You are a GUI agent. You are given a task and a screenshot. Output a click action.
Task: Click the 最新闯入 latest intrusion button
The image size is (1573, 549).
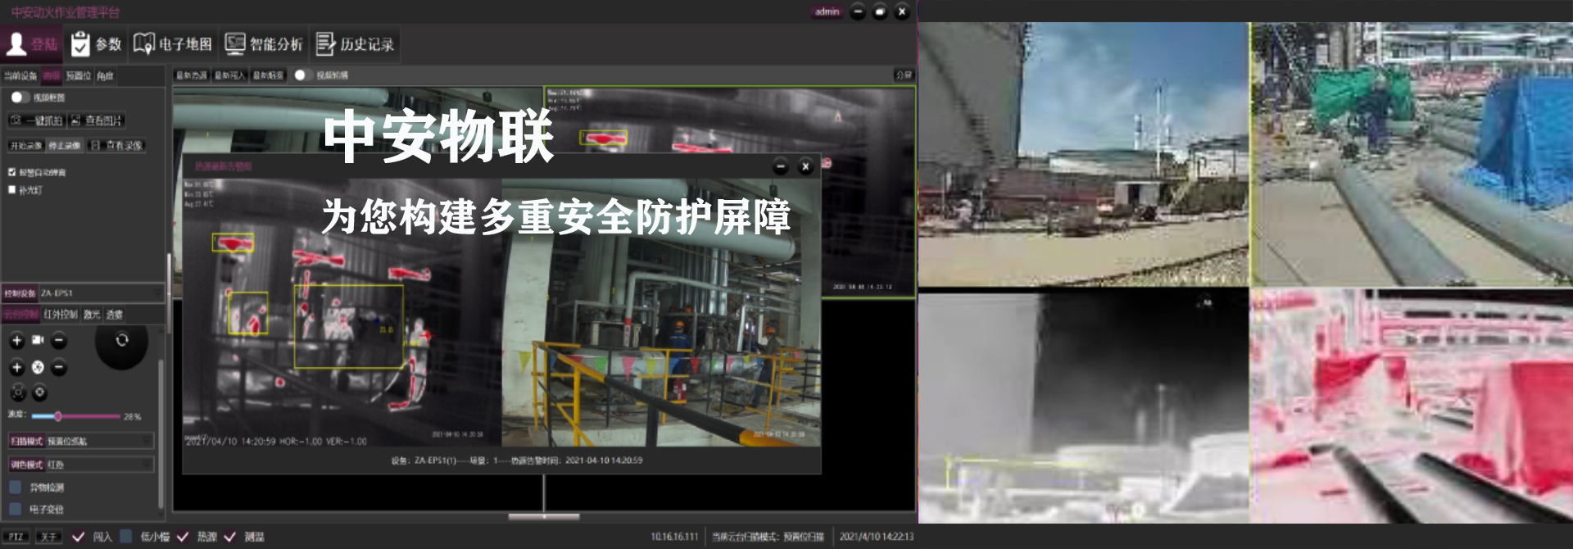coord(230,75)
